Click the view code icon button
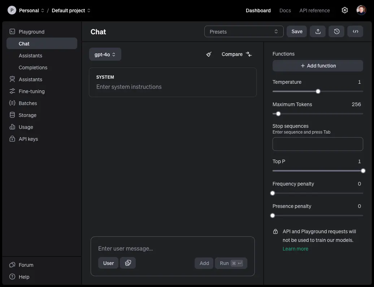 355,31
